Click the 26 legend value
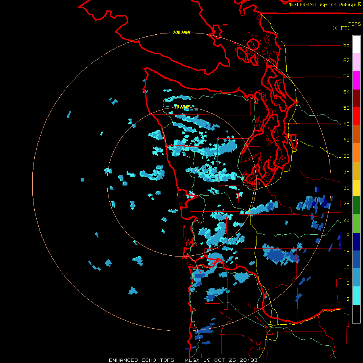 click(346, 204)
